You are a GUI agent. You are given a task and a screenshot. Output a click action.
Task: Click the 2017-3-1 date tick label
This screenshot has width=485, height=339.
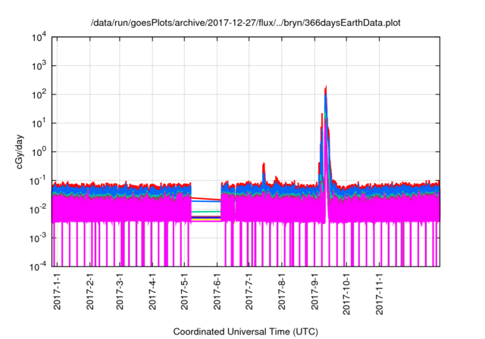coord(121,292)
